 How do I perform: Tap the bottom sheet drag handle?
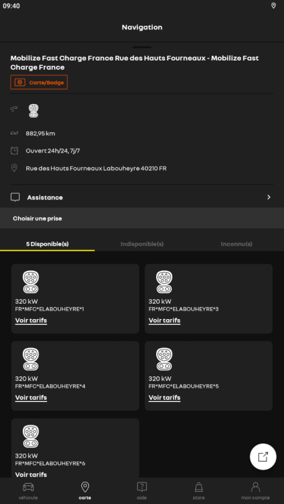point(142,47)
